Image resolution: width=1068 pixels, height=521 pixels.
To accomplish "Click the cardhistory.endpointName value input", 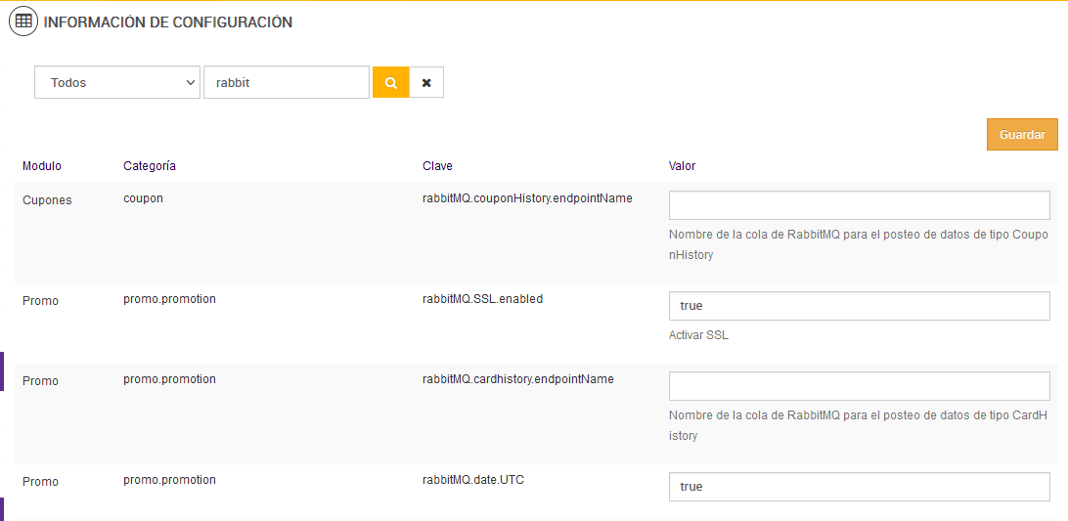I will (x=859, y=386).
